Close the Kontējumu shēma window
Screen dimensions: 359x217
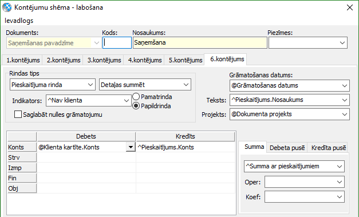(350, 7)
